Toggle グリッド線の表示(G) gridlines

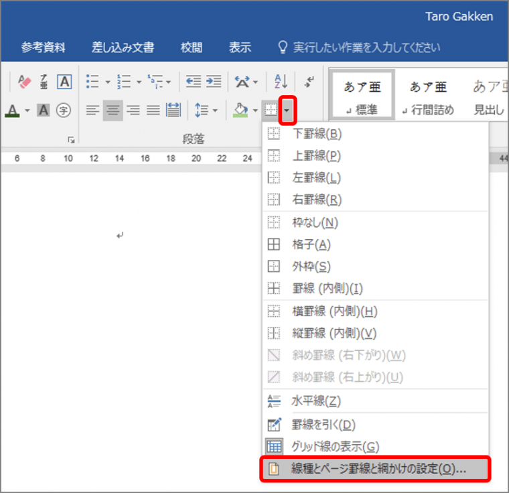tap(375, 447)
